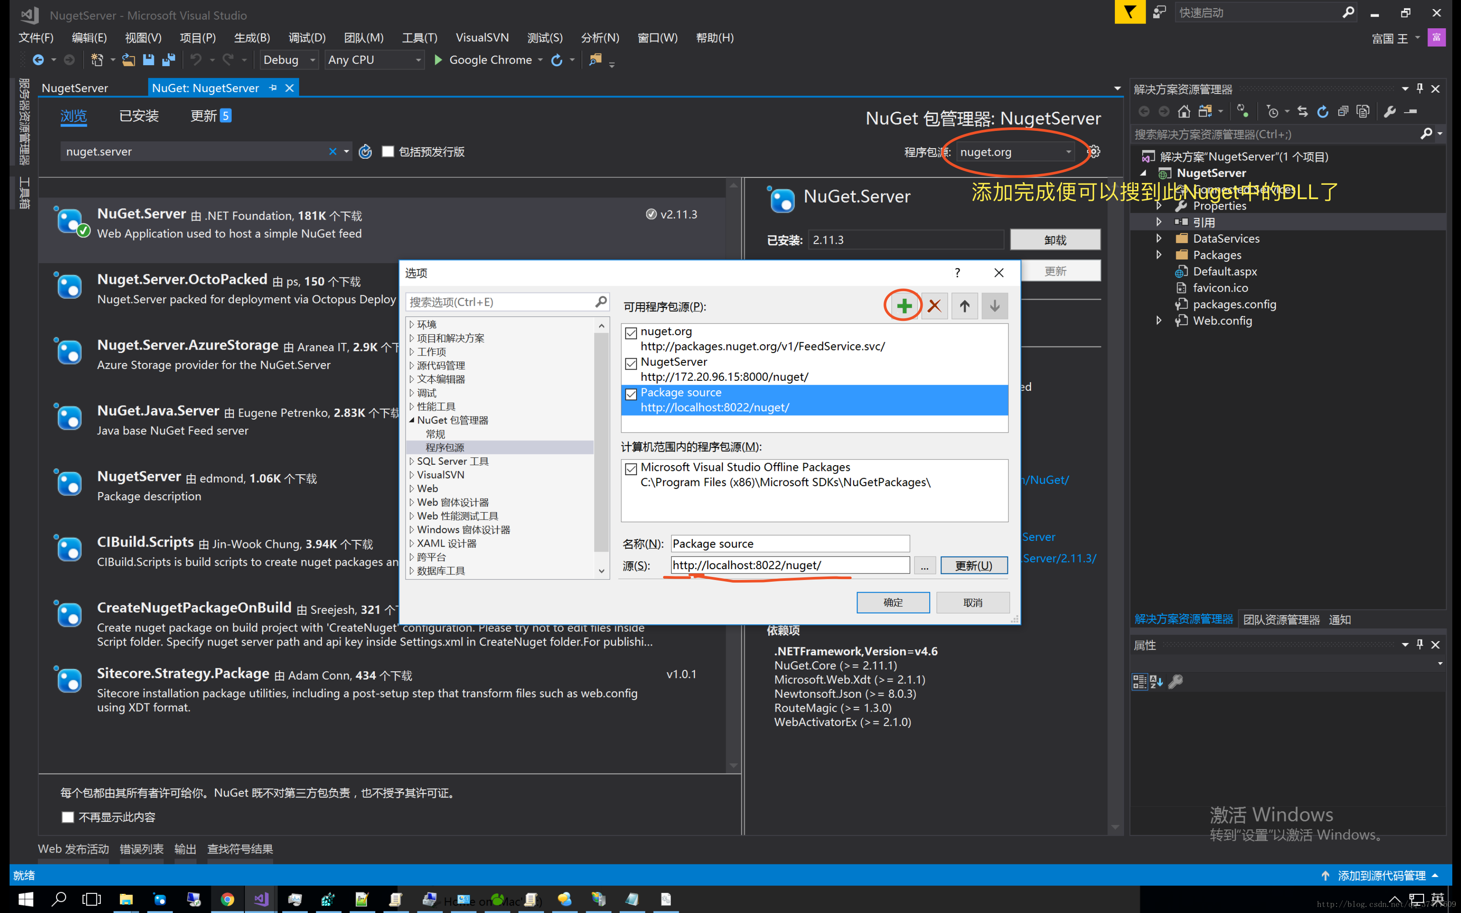Click the Undo toolbar icon

tap(196, 60)
